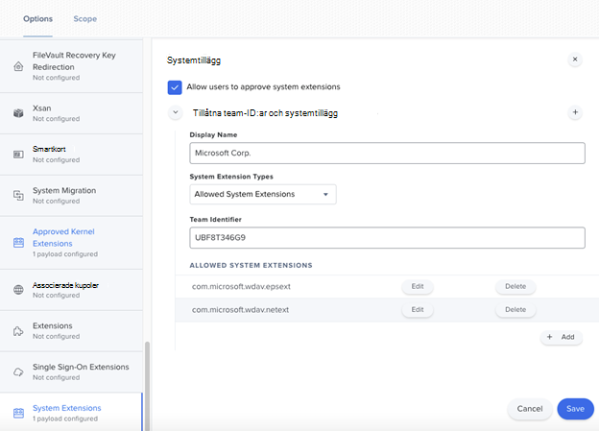Select the Options tab
Image resolution: width=599 pixels, height=431 pixels.
point(37,19)
